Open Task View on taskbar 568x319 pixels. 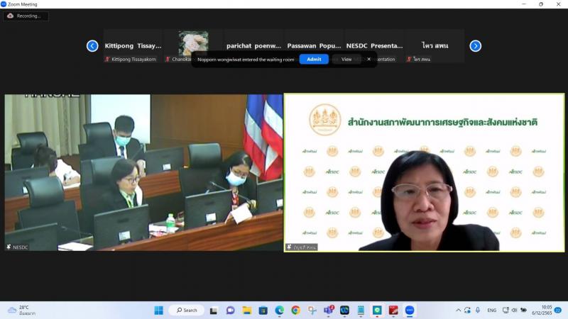click(214, 310)
